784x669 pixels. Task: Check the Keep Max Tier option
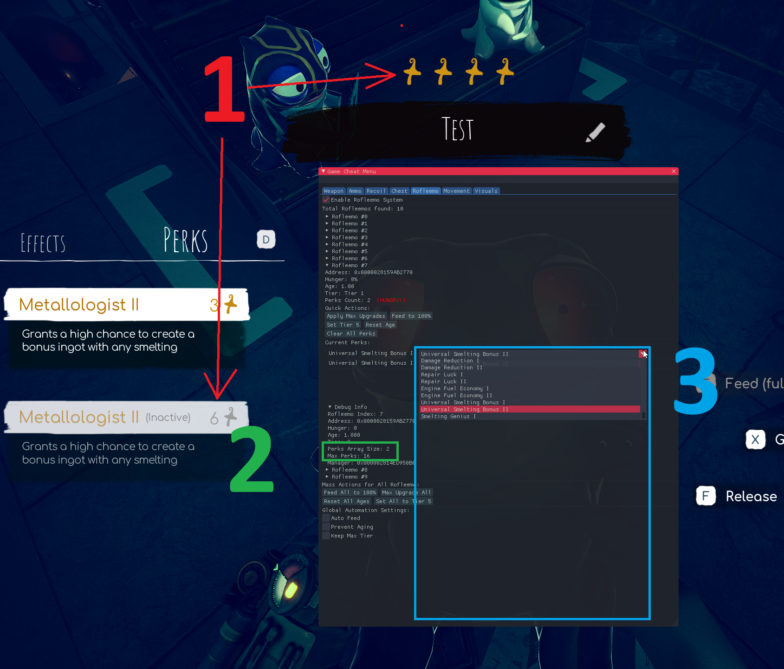(326, 536)
